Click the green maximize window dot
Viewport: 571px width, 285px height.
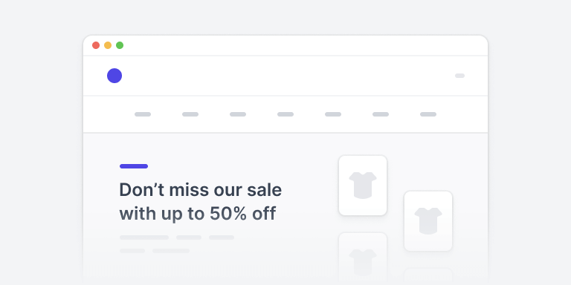[120, 45]
